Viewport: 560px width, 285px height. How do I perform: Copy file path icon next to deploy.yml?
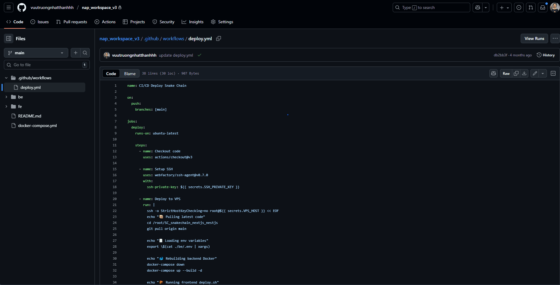click(219, 38)
